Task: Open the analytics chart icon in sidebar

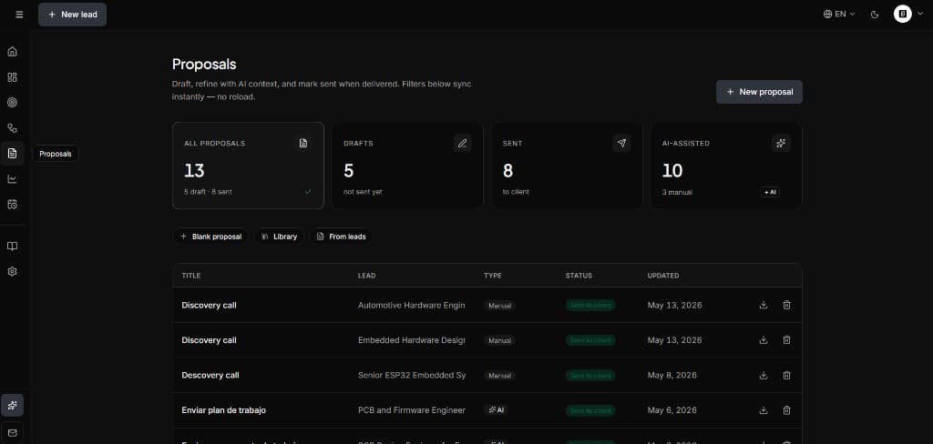Action: point(12,179)
